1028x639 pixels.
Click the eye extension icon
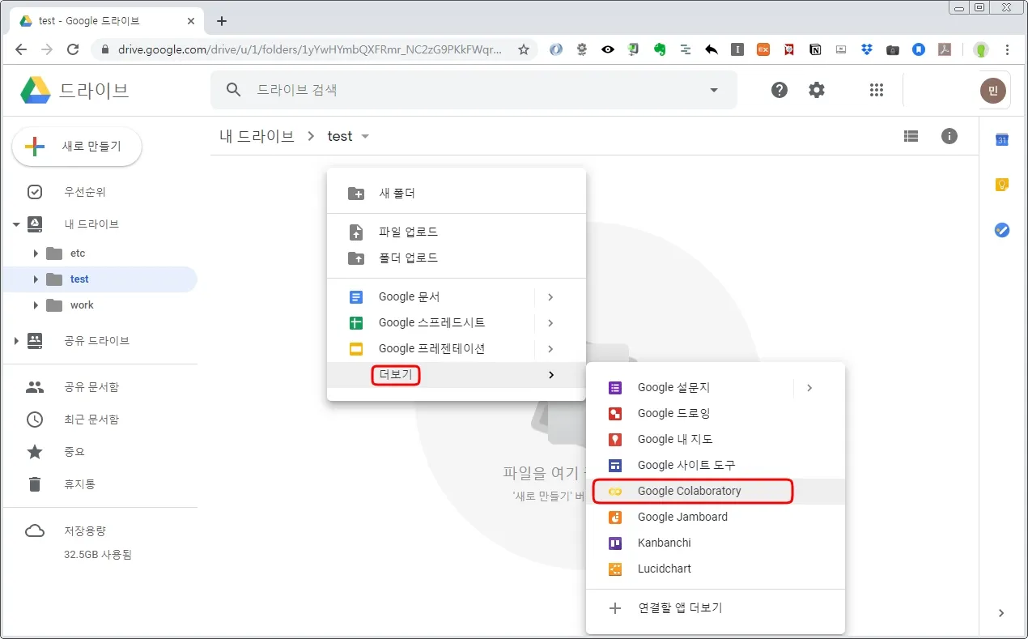(x=608, y=49)
